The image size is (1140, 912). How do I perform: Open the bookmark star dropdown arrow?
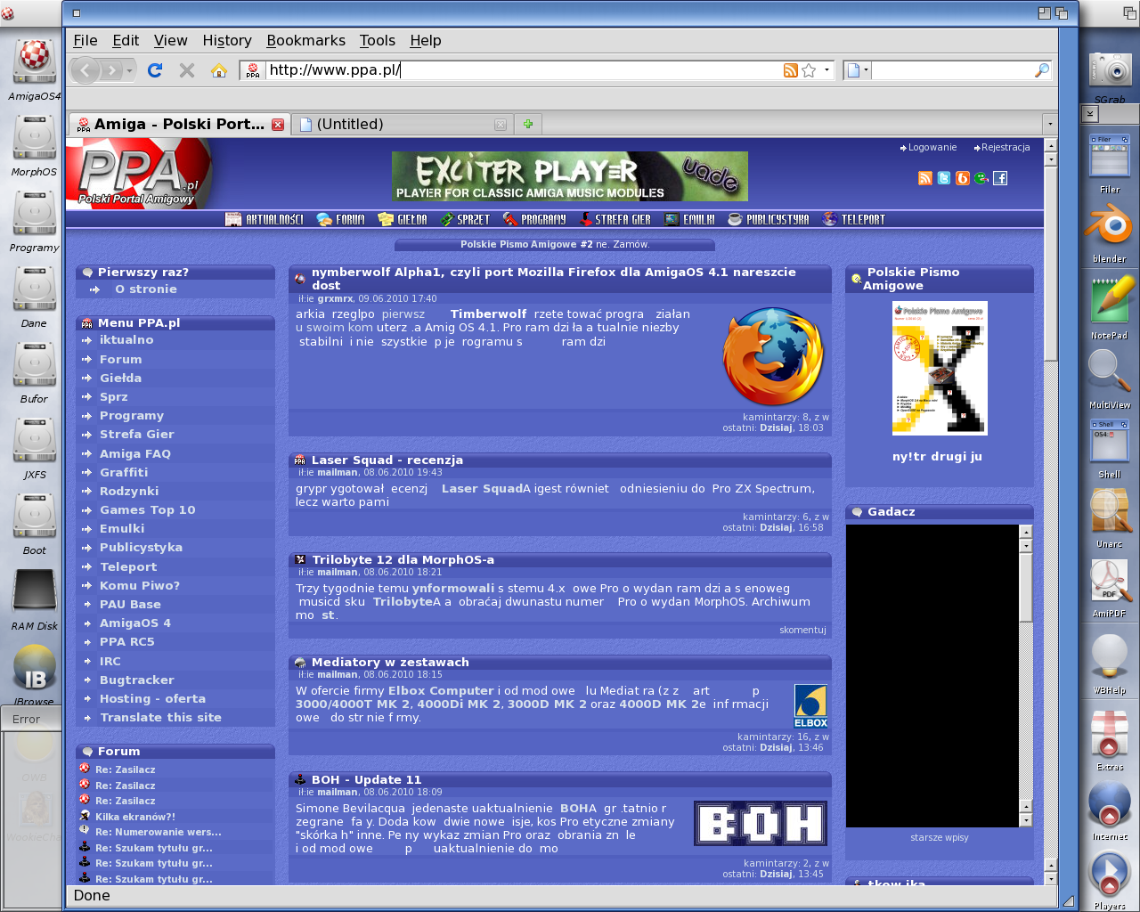[827, 70]
